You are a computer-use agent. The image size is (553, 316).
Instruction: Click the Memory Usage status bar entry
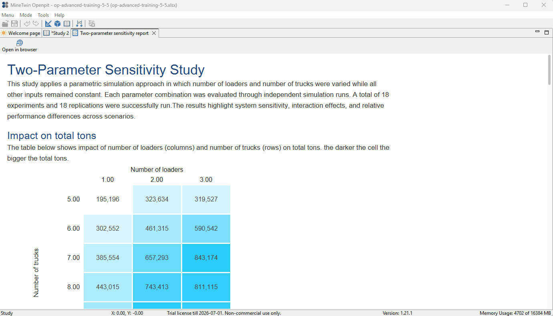tap(515, 313)
